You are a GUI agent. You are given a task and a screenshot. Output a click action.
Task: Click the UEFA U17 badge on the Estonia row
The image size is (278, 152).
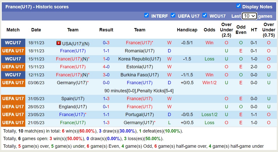[13, 67]
